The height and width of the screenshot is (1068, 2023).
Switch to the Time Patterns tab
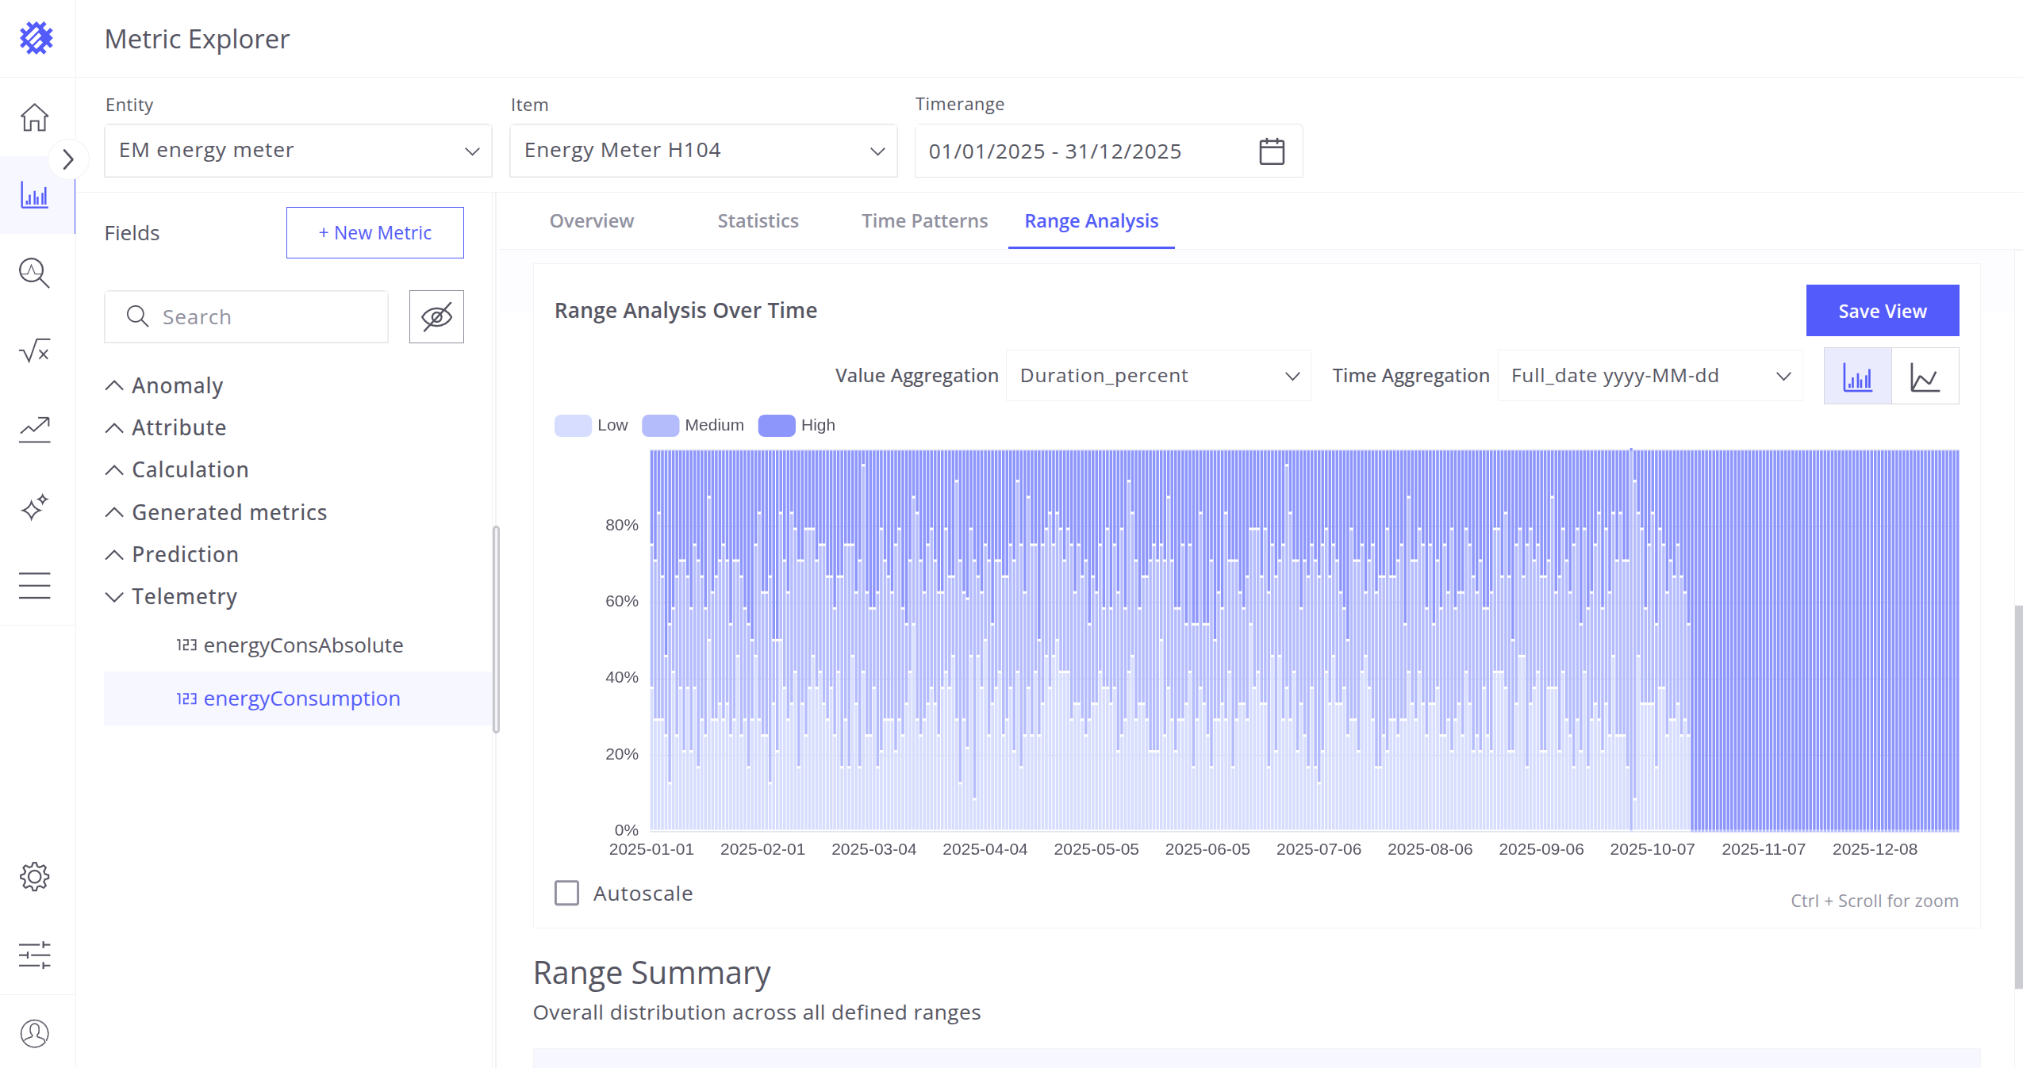(x=924, y=221)
